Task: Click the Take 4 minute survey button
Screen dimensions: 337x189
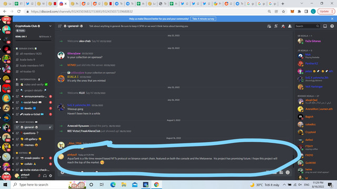Action: (x=203, y=19)
